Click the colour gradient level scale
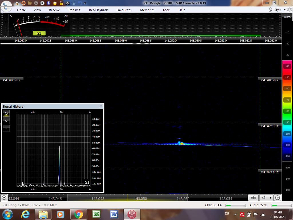Viewport: 293px width, 220px height. (287, 111)
